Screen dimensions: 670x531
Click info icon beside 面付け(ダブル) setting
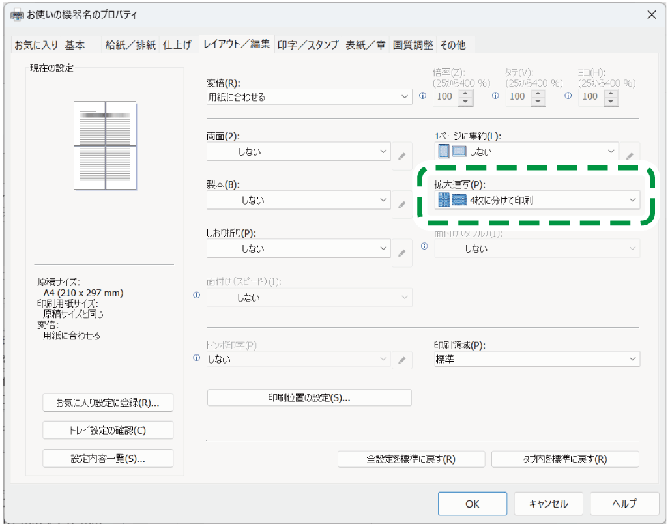pos(425,246)
